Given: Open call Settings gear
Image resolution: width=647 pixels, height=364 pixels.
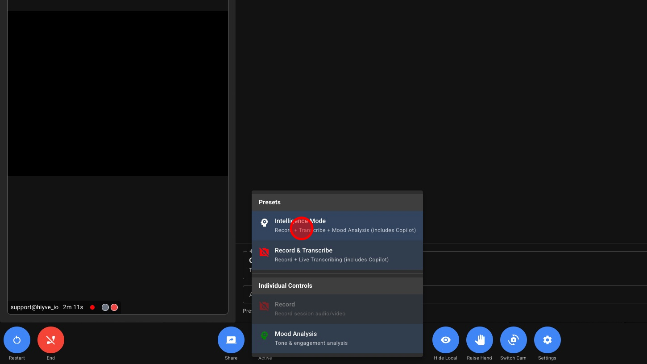Looking at the screenshot, I should pos(547,340).
